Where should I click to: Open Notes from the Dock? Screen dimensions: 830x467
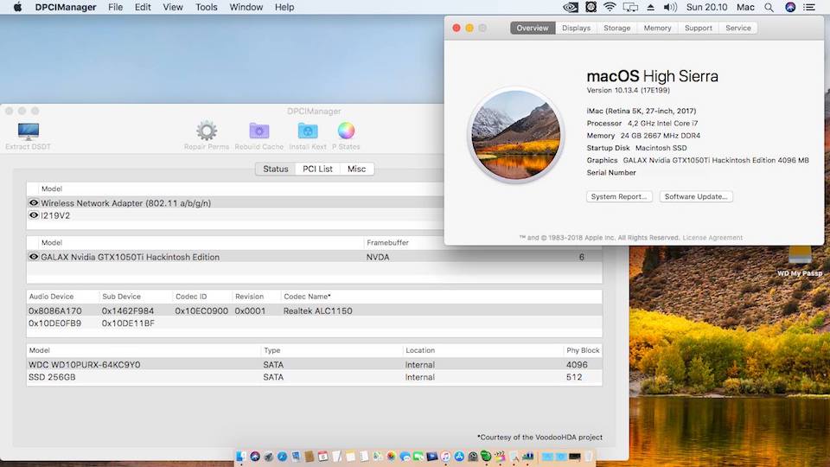[350, 456]
